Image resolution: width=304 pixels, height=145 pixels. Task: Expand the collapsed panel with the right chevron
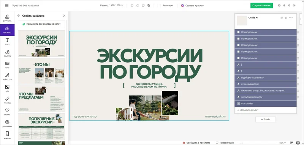301,19
